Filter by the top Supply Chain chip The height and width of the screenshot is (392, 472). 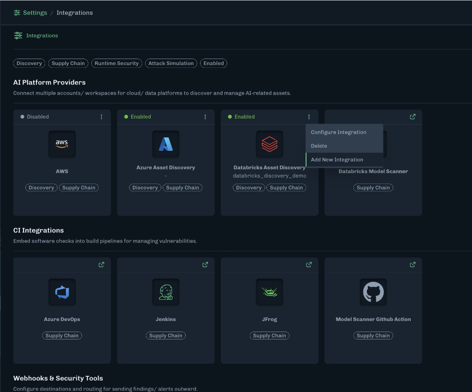click(68, 63)
